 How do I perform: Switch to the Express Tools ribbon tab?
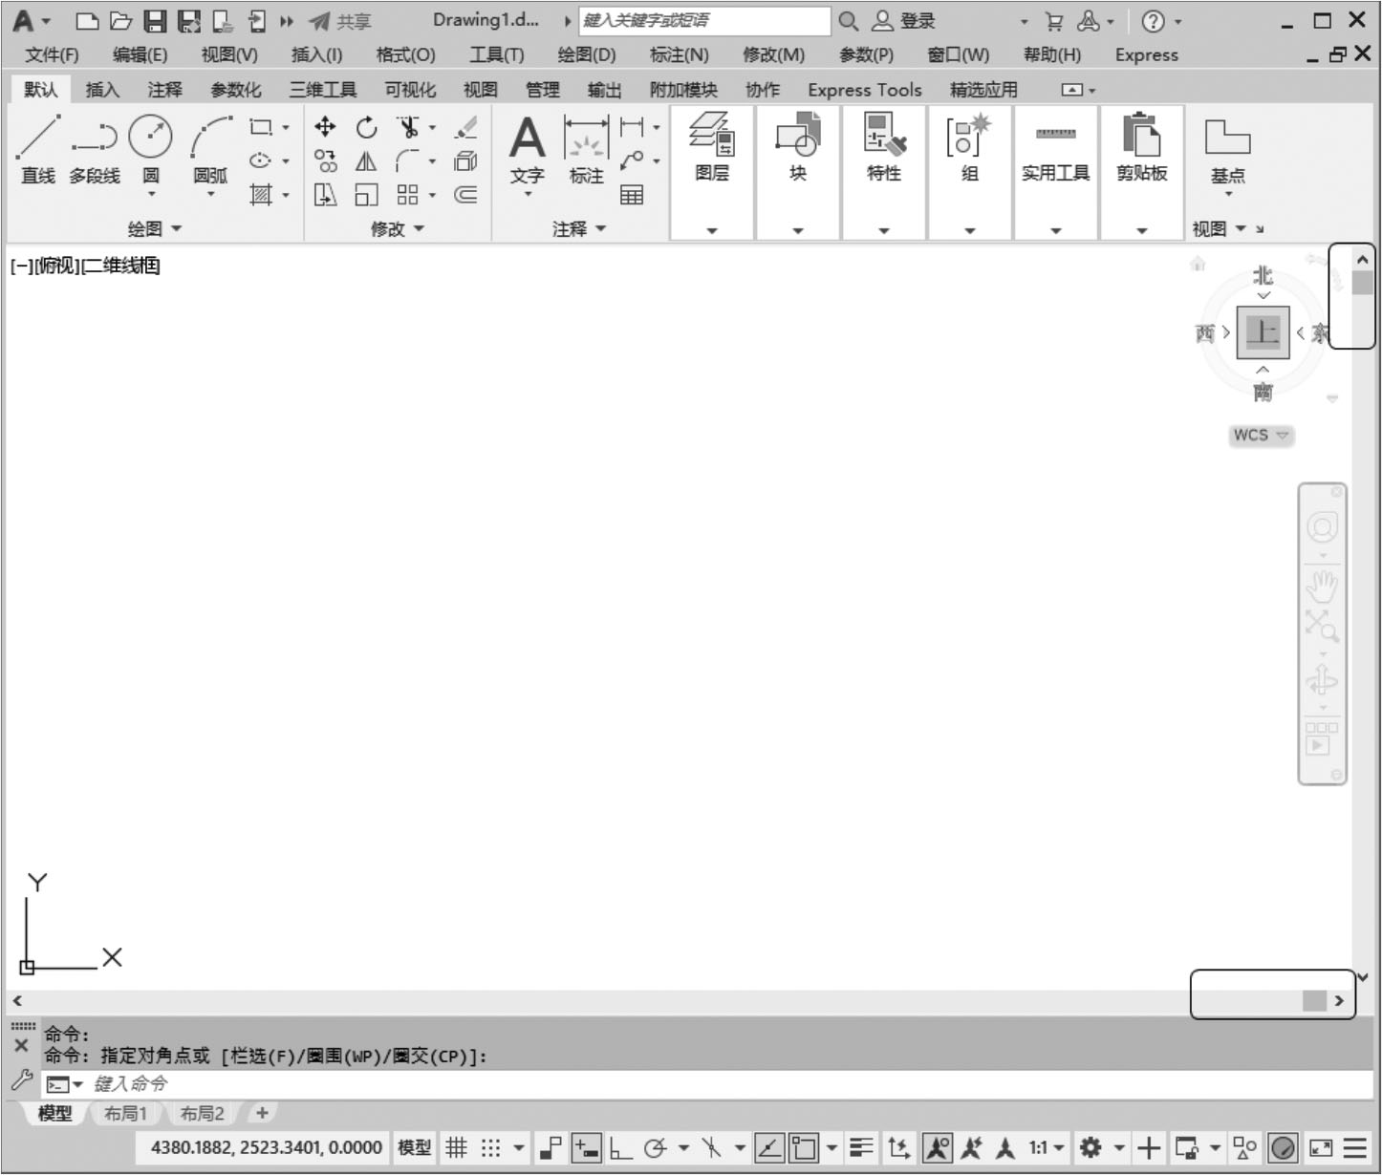865,90
